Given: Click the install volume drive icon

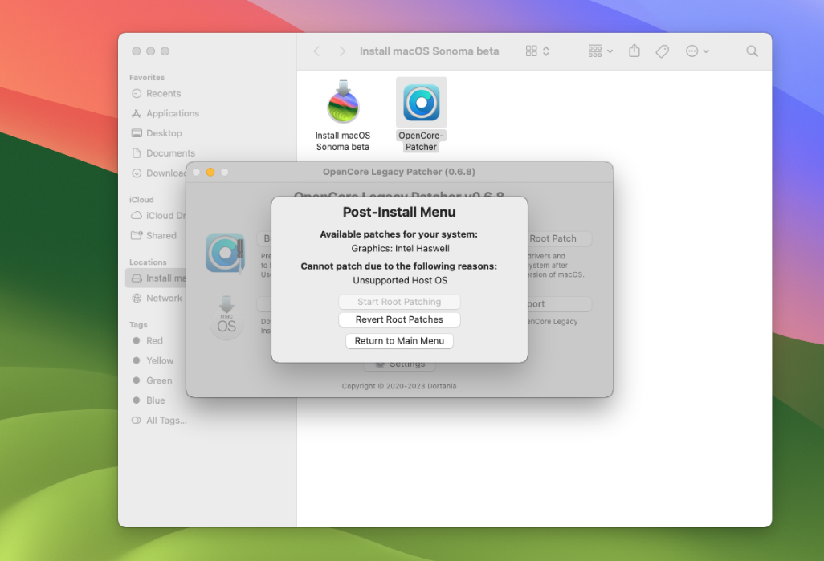Looking at the screenshot, I should point(137,278).
